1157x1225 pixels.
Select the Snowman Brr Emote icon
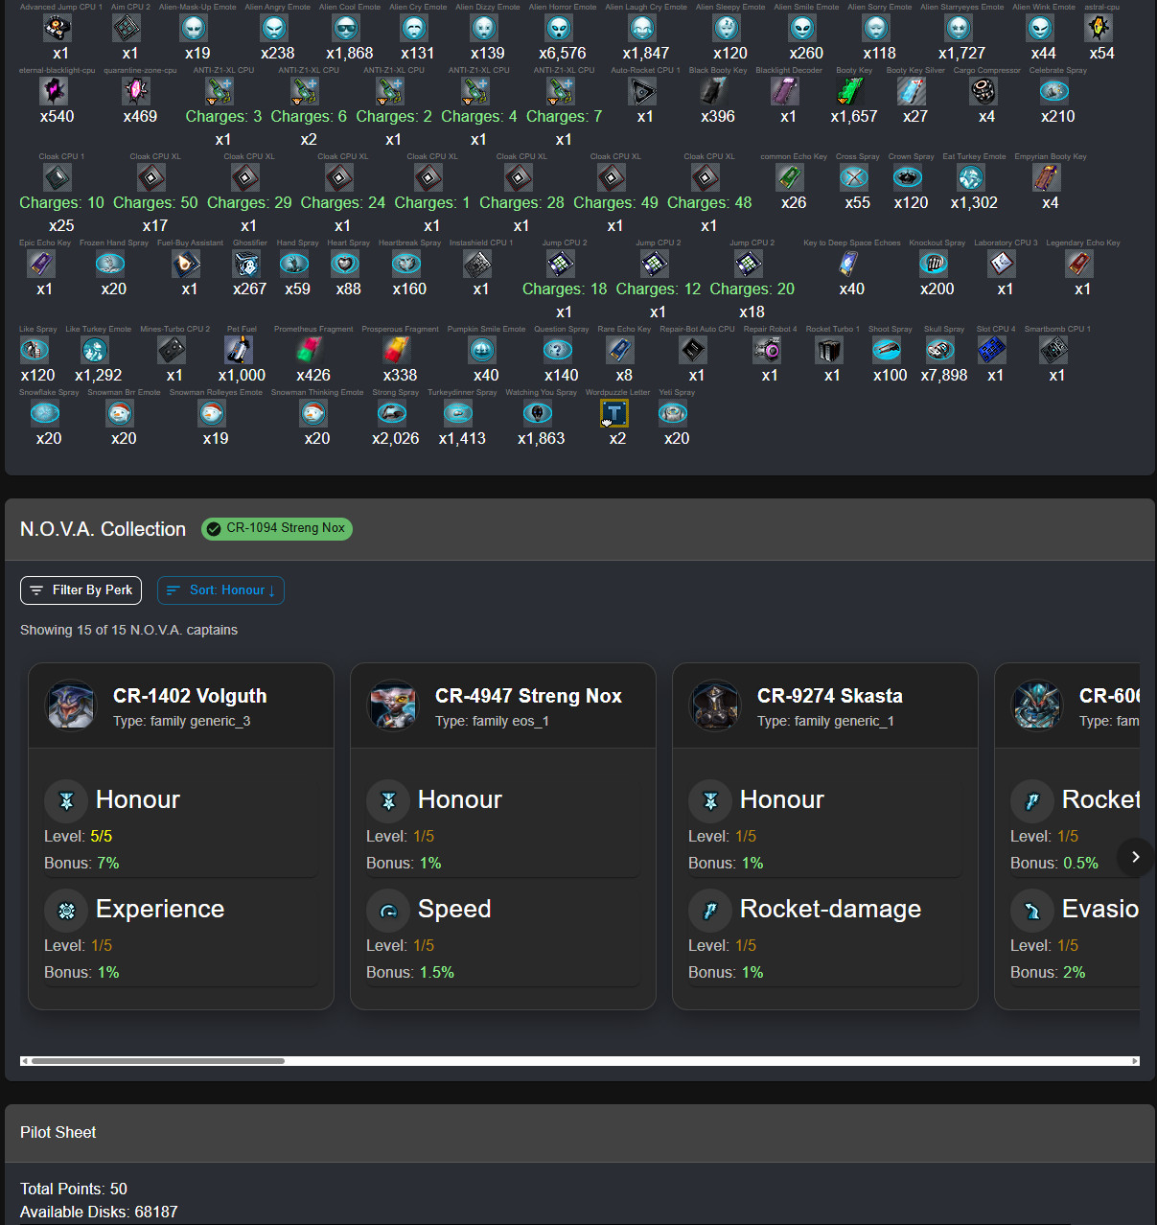click(x=121, y=414)
